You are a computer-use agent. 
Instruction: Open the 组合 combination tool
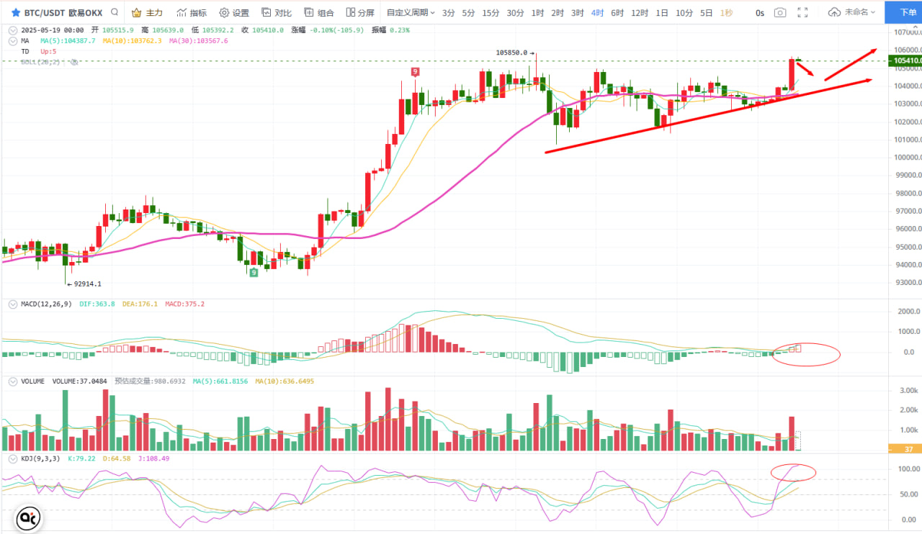[x=319, y=13]
